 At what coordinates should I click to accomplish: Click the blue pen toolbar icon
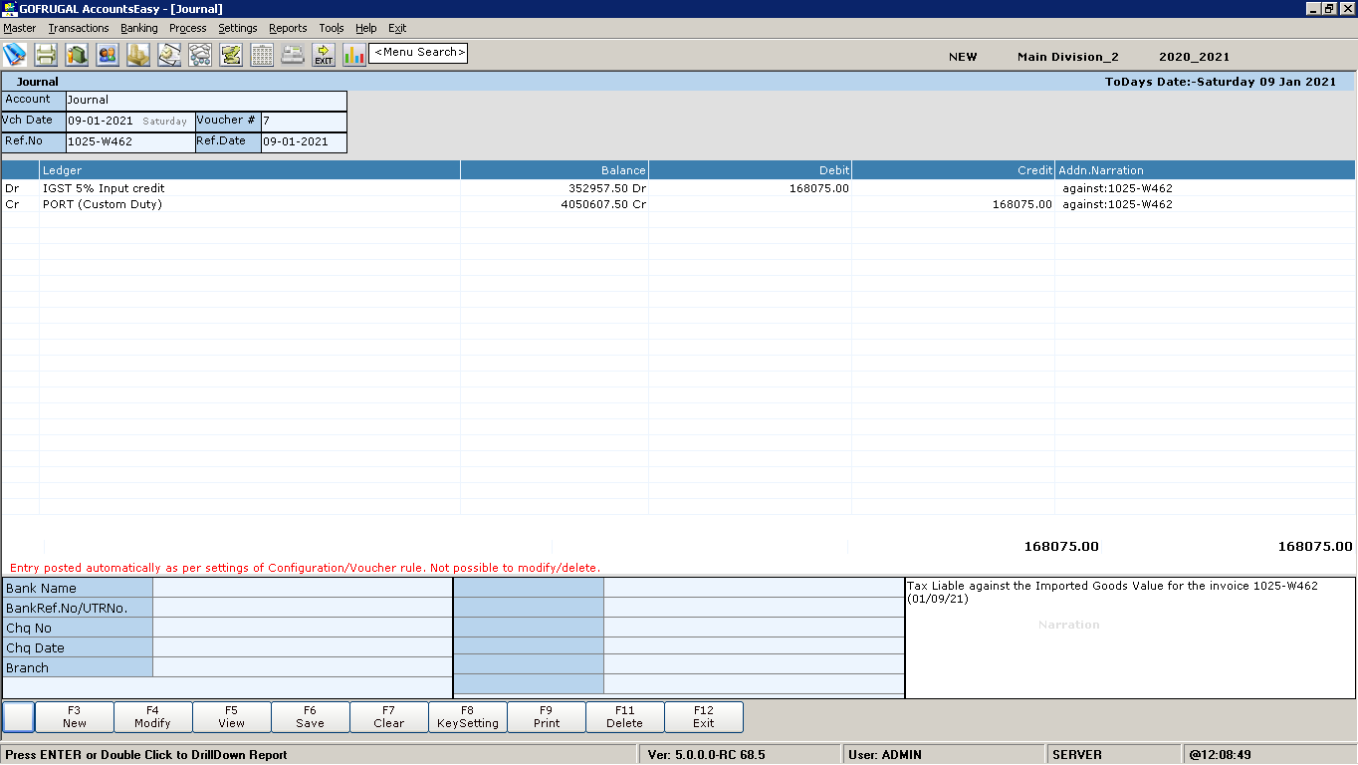[x=15, y=54]
